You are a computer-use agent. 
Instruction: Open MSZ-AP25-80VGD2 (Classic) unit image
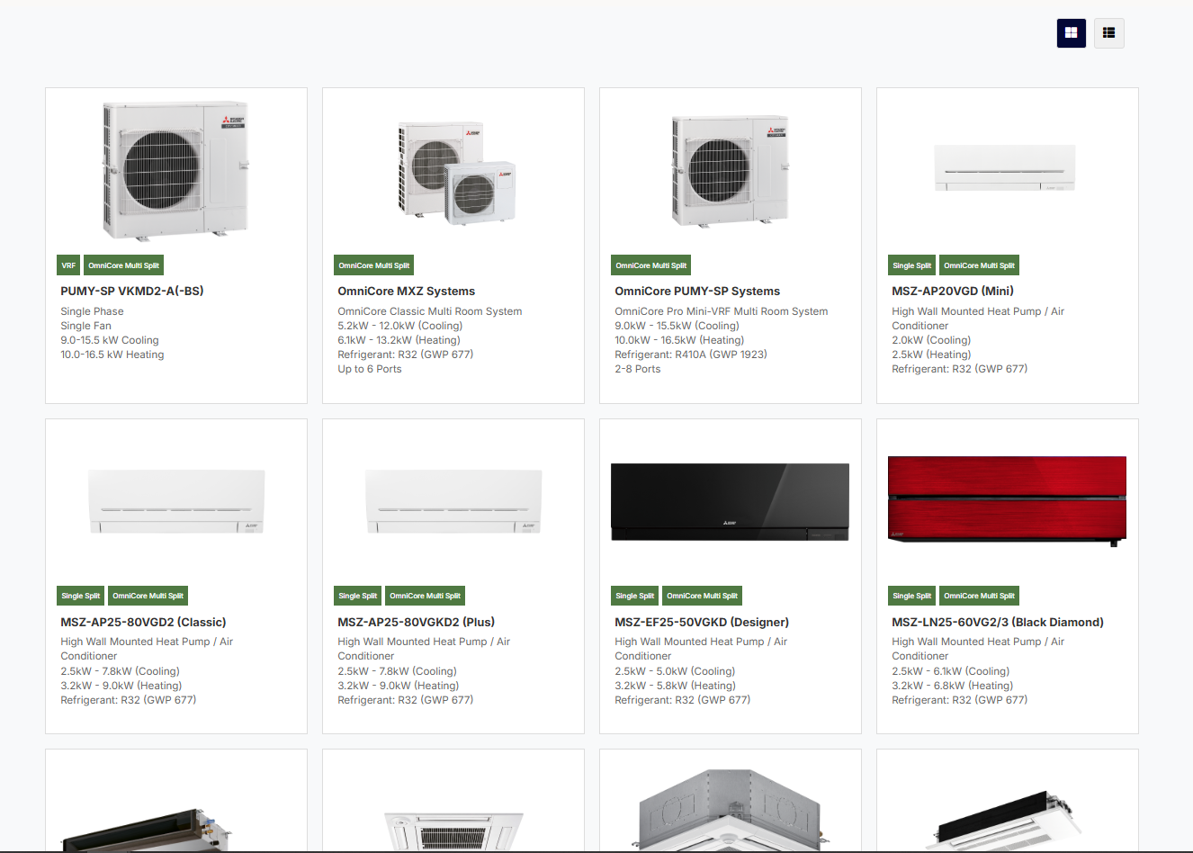(x=176, y=501)
